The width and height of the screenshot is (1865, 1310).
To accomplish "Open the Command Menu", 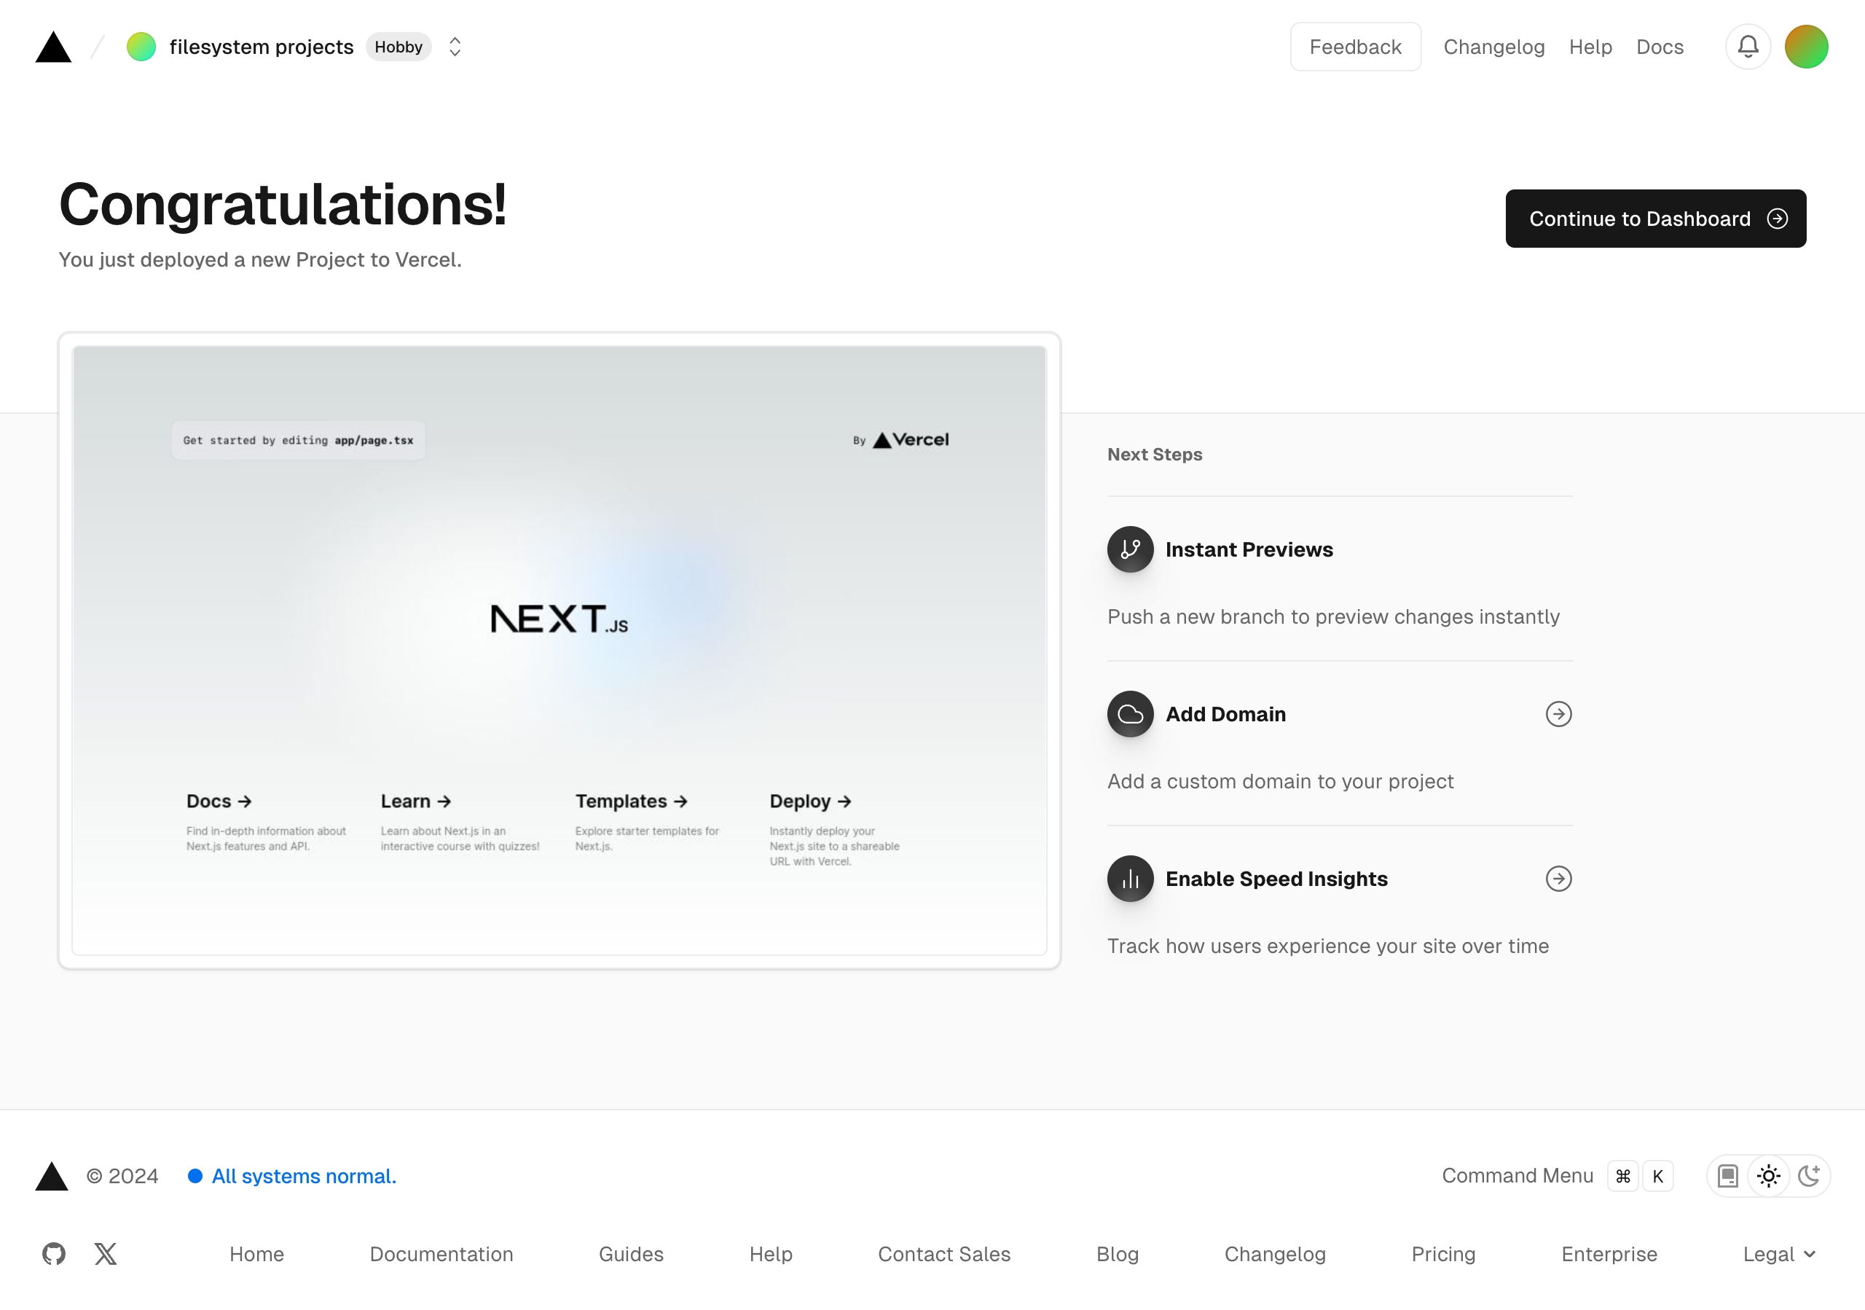I will pos(1517,1176).
